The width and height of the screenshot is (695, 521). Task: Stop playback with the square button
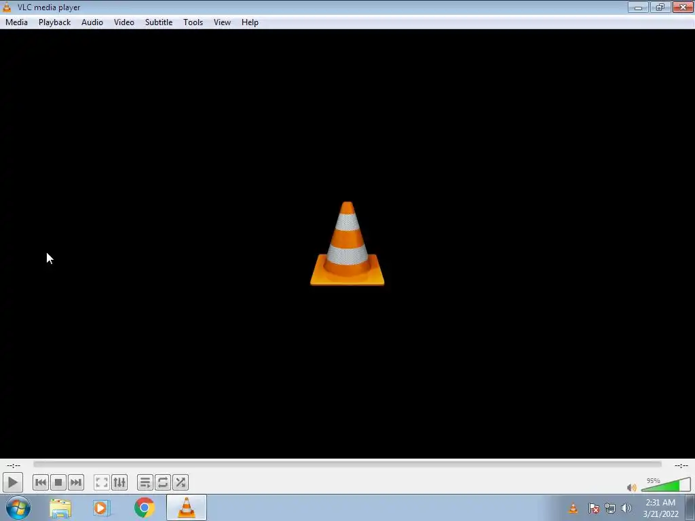click(x=58, y=482)
